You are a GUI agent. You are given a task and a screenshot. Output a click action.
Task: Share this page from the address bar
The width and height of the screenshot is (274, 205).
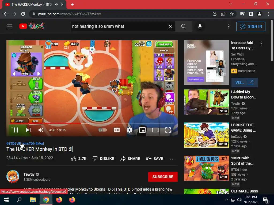pyautogui.click(x=223, y=14)
